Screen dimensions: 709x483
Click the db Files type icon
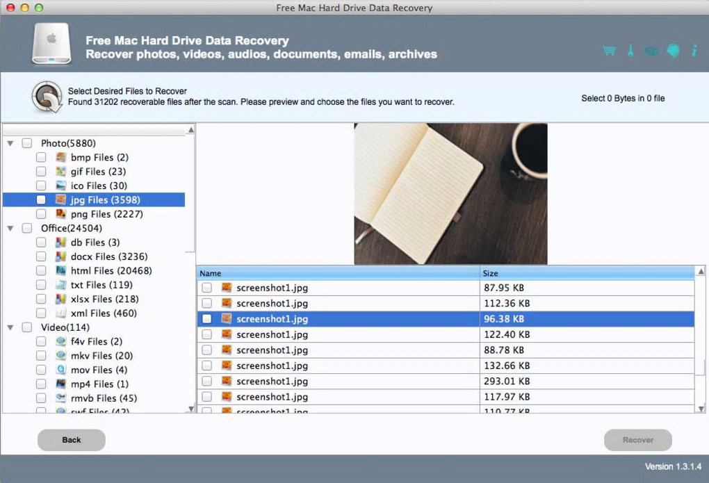60,243
